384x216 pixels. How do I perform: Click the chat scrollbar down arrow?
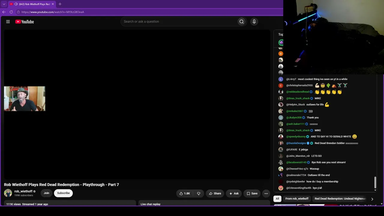375,190
